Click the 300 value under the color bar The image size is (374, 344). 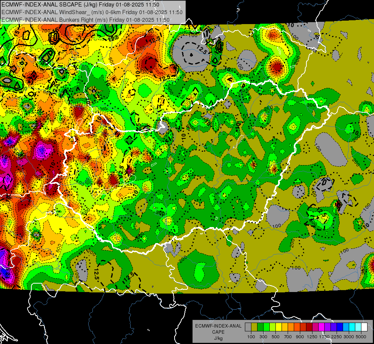tap(263, 337)
